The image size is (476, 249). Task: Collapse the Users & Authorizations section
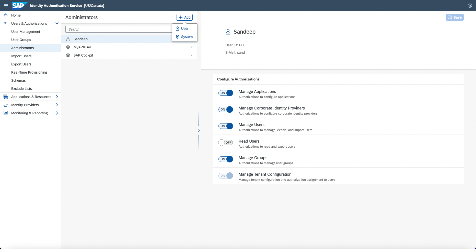click(57, 23)
